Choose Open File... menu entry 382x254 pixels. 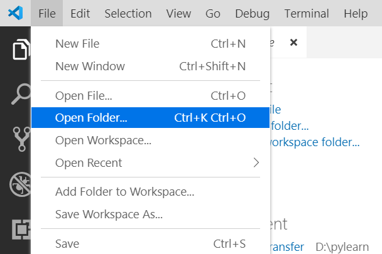coord(151,95)
